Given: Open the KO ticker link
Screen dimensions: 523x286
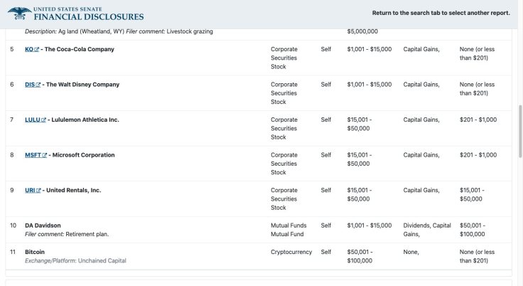Looking at the screenshot, I should (29, 49).
